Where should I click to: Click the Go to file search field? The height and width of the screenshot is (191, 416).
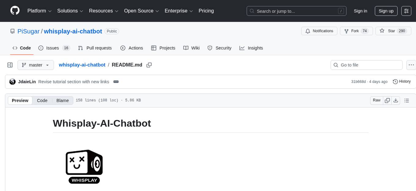[366, 65]
